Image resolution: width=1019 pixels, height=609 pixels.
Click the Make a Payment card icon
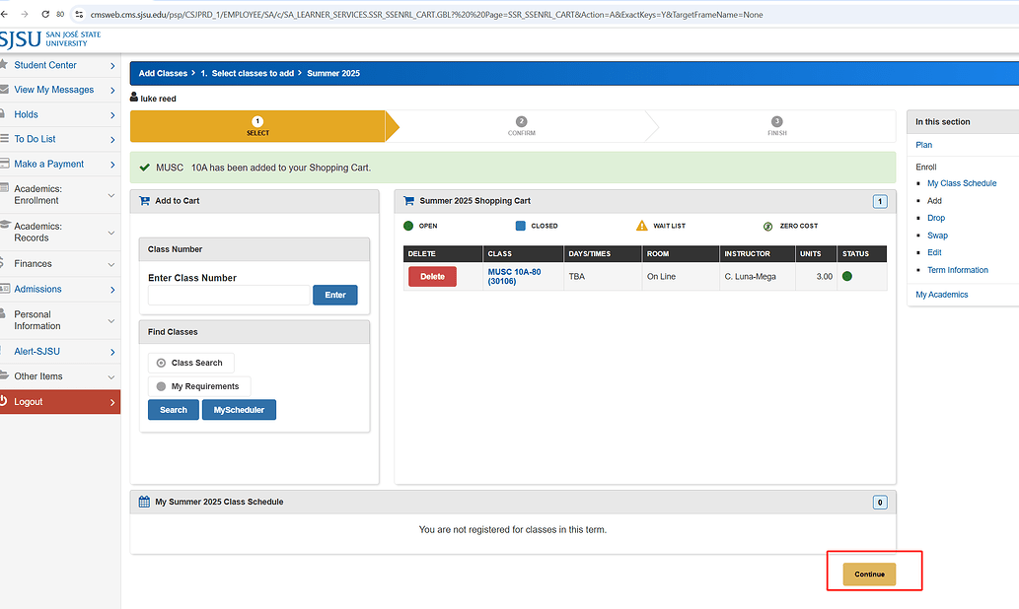tap(5, 164)
